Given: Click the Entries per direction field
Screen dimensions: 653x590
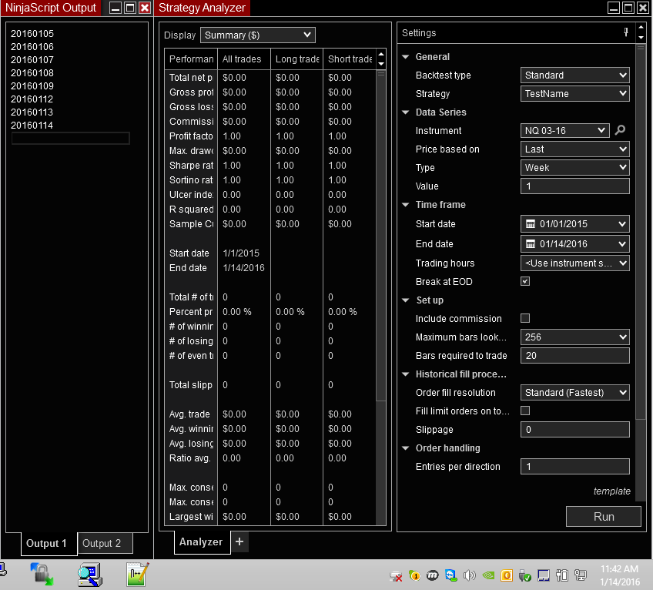Looking at the screenshot, I should pyautogui.click(x=574, y=466).
